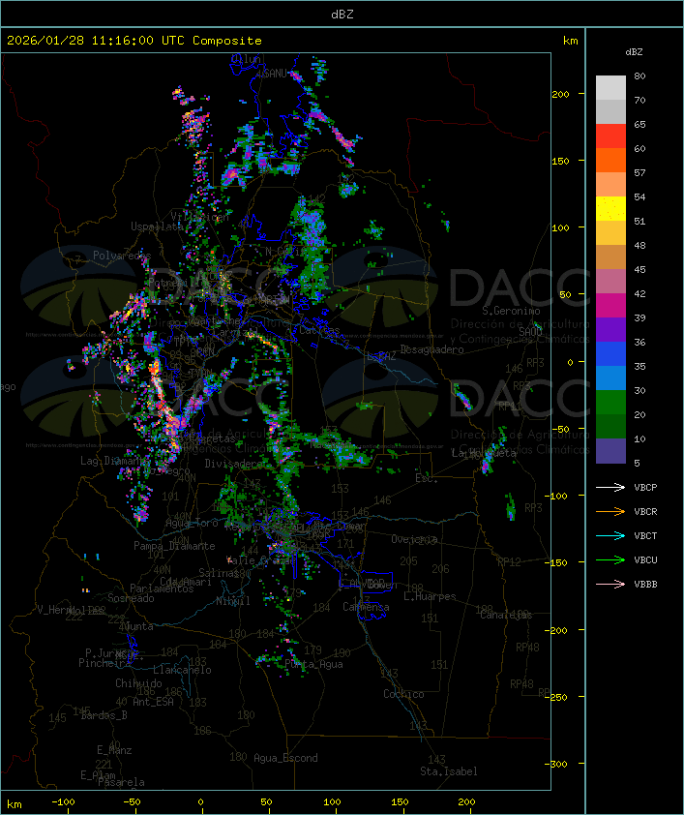This screenshot has height=815, width=684.
Task: Pick the dark orange 57-60 dBZ swatch
Action: point(610,160)
